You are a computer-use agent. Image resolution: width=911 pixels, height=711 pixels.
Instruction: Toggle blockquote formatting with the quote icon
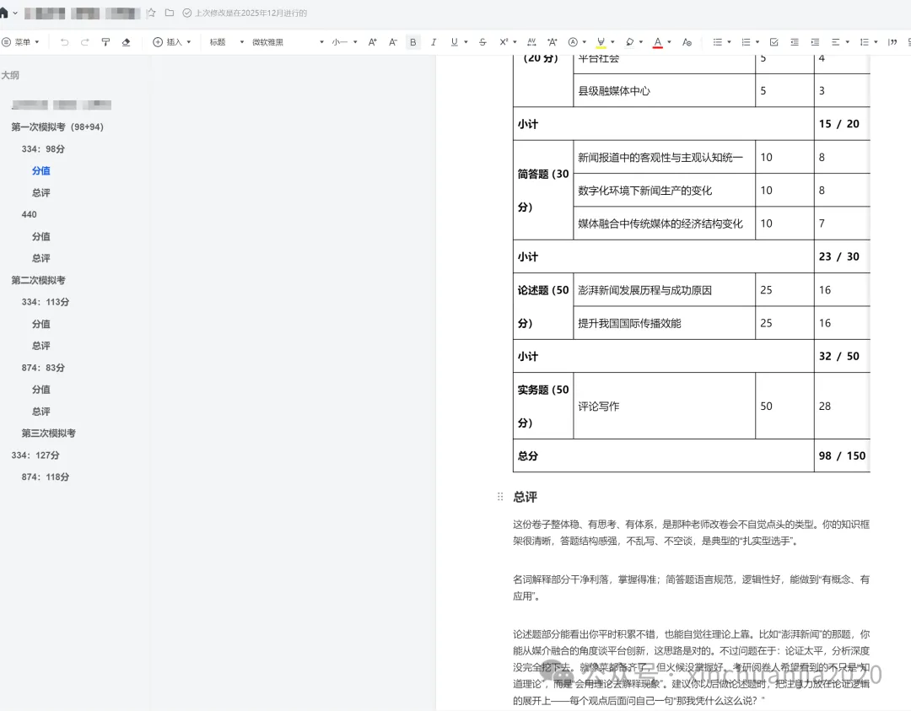[892, 42]
